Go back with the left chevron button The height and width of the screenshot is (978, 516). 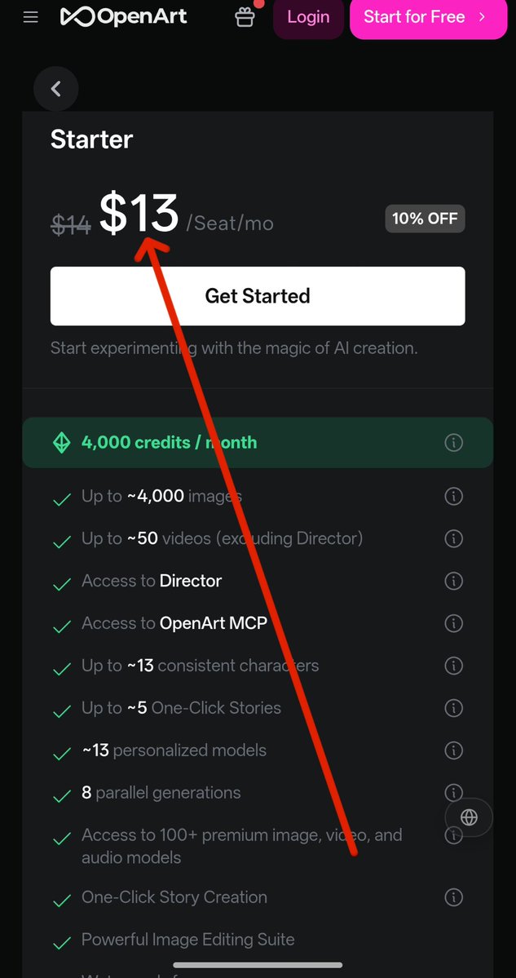[56, 89]
